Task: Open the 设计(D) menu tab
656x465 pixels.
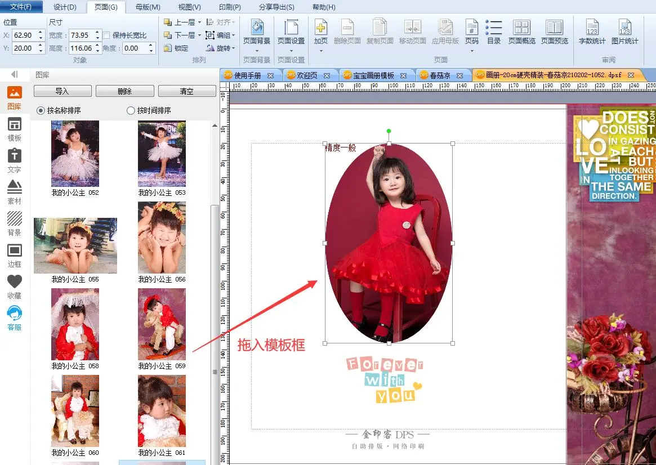Action: click(65, 7)
